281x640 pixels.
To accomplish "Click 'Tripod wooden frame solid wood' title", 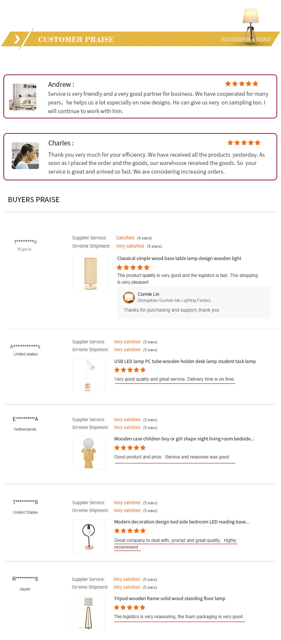I will [x=169, y=599].
